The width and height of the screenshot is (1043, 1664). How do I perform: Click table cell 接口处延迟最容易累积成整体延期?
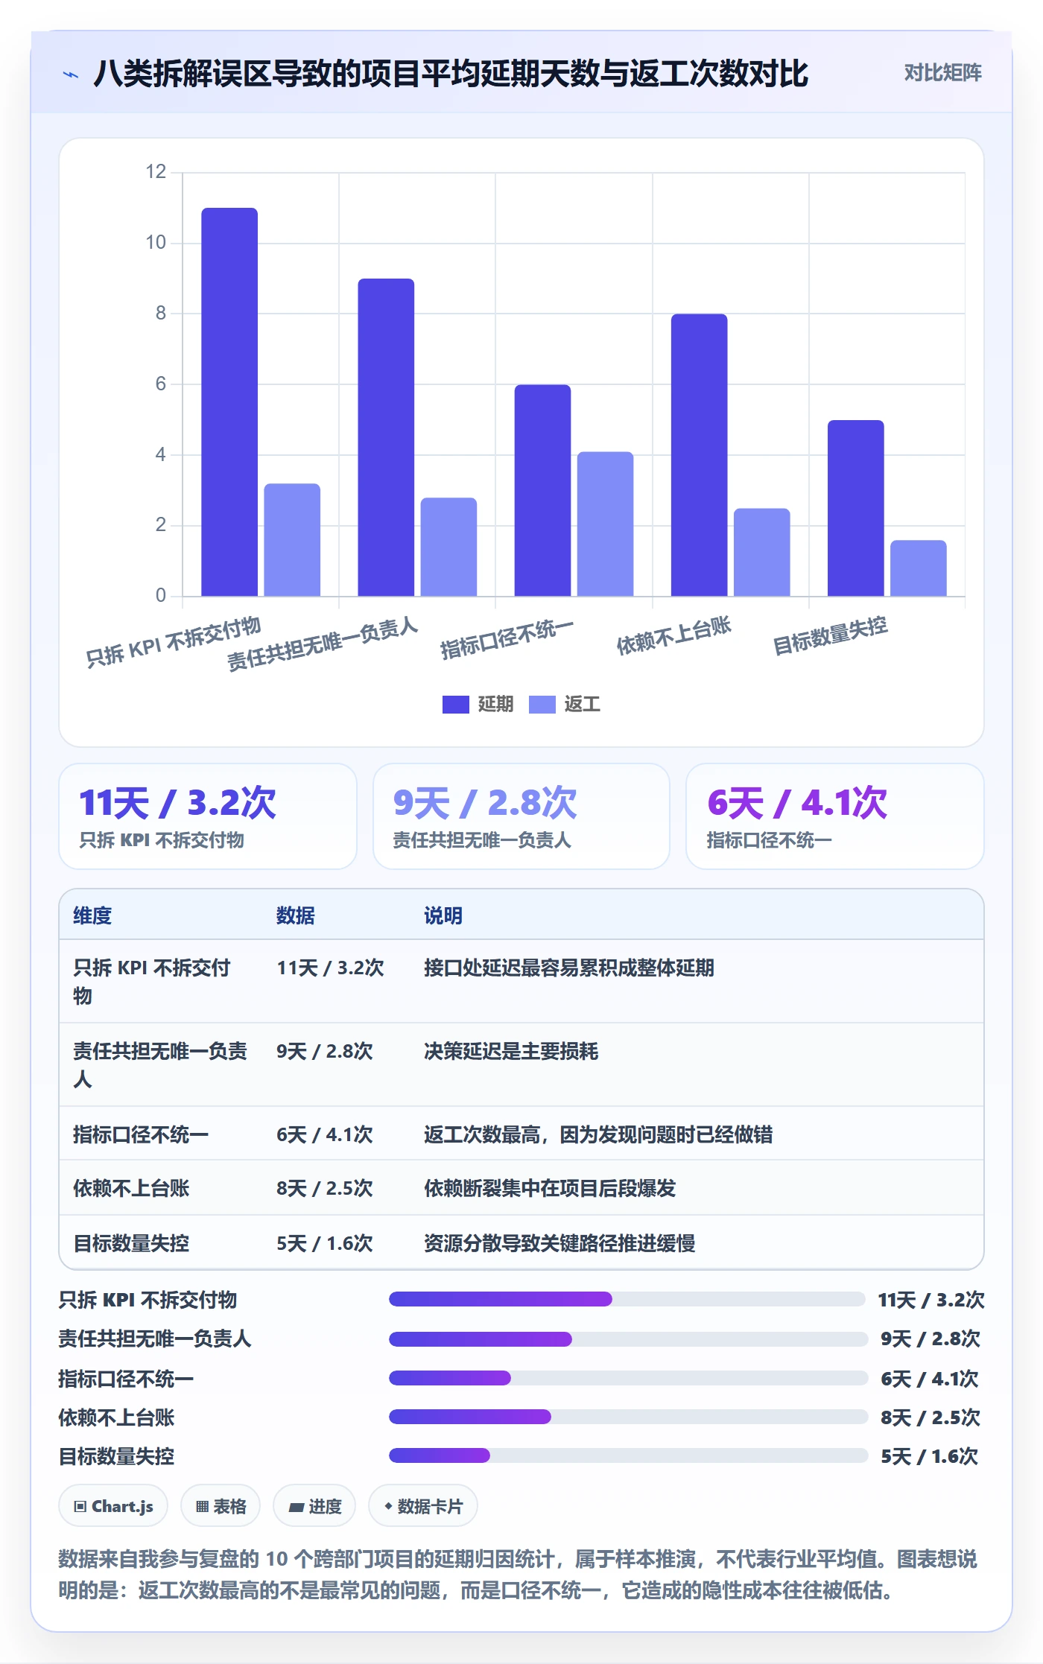tap(569, 968)
